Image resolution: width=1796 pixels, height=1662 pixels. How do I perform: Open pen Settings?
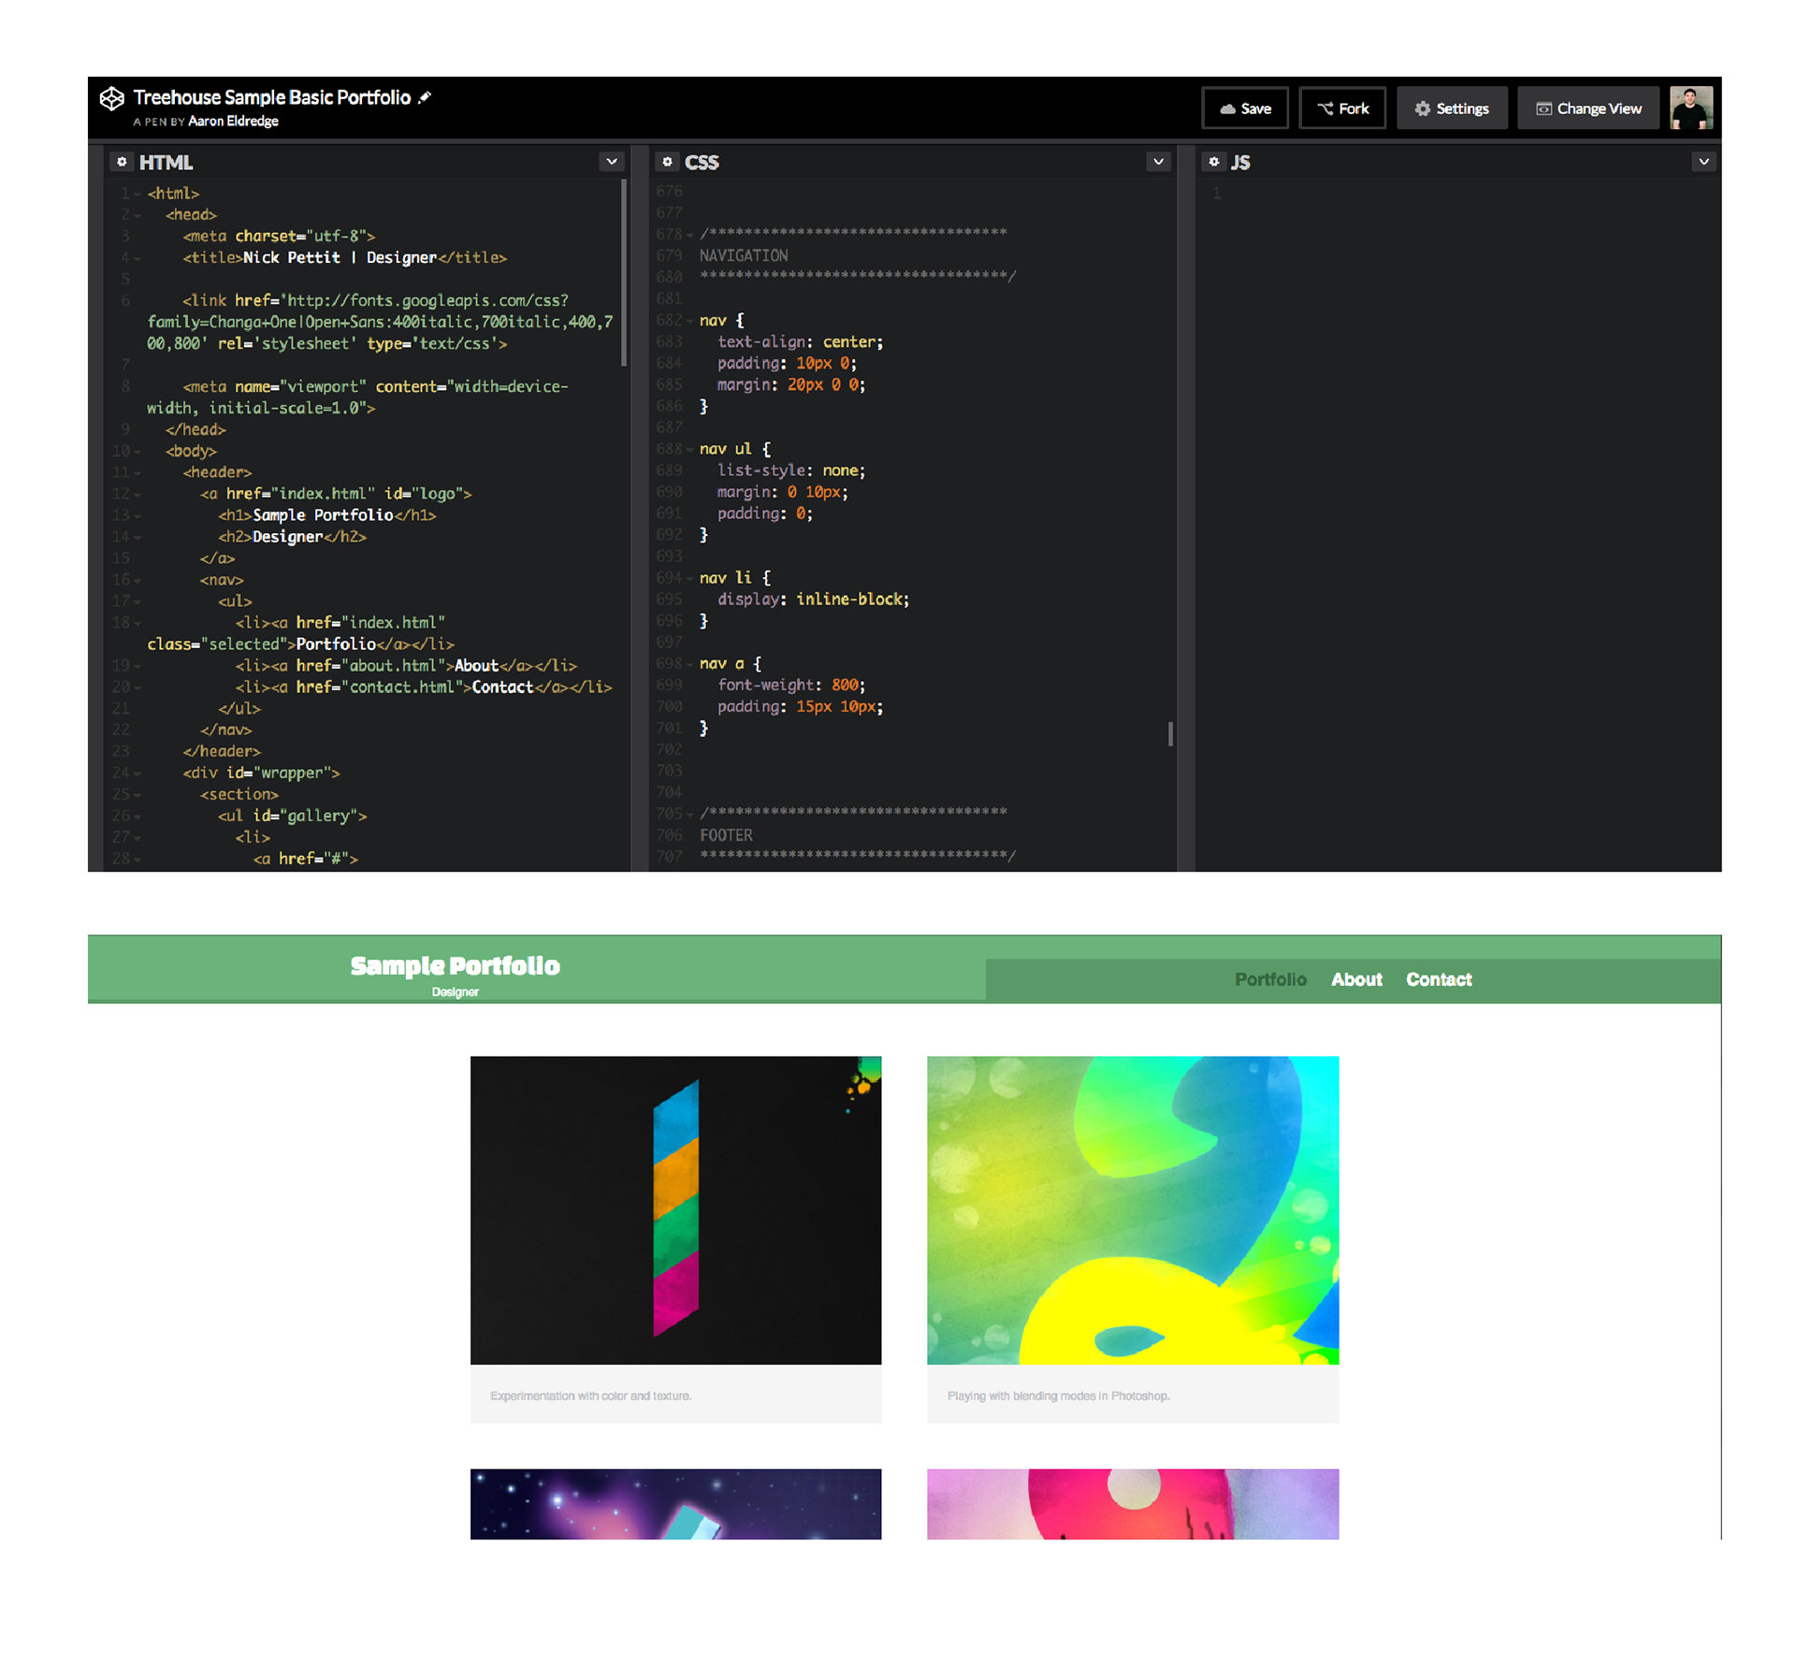[x=1451, y=108]
